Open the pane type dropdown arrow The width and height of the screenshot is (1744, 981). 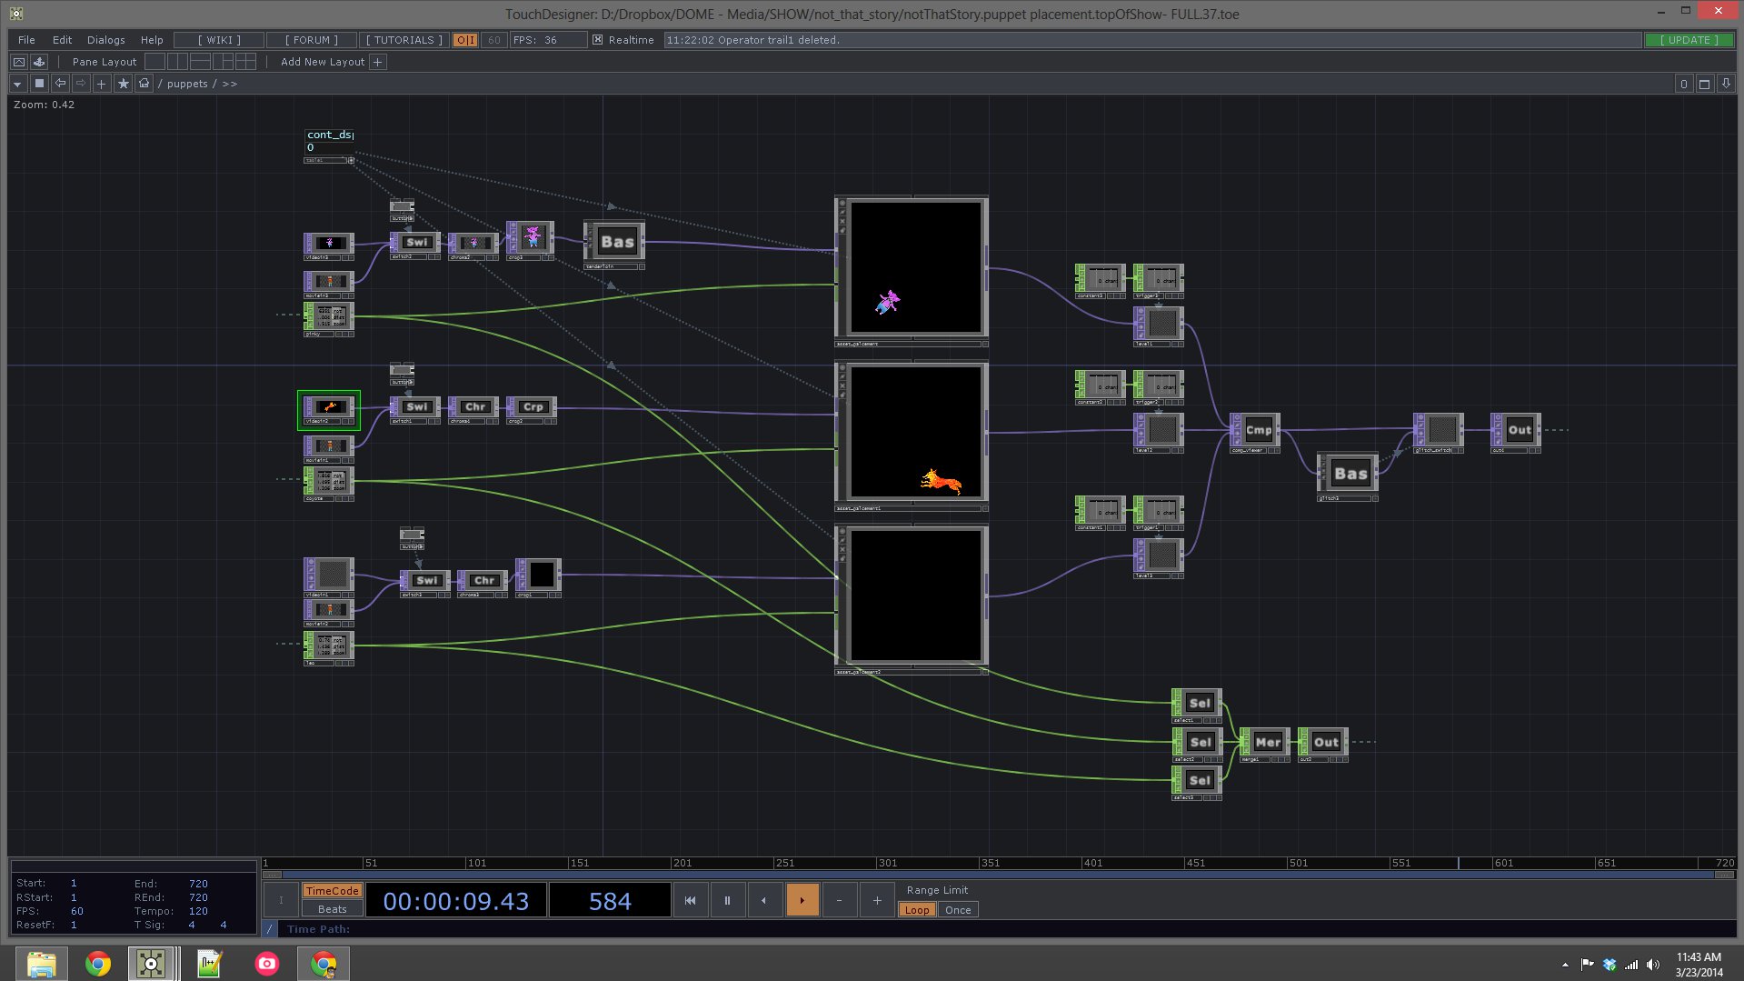17,84
